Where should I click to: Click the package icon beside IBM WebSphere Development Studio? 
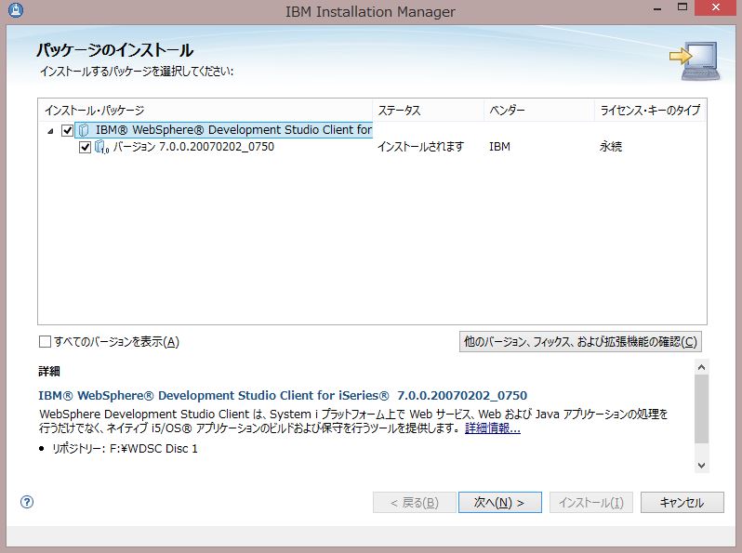tap(84, 129)
